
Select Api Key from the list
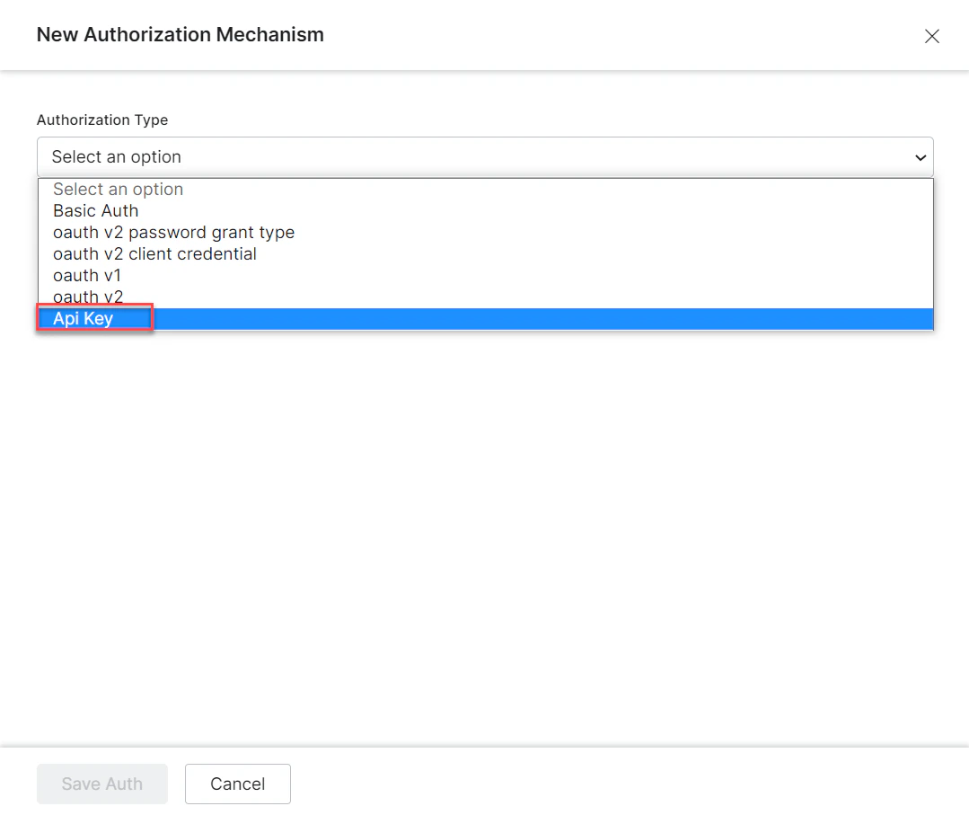point(83,318)
